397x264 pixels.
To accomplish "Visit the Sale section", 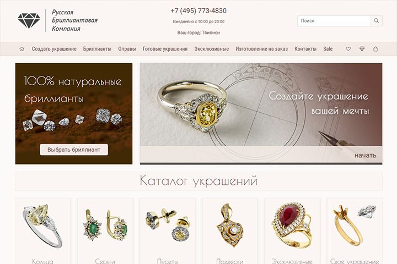I will [x=328, y=49].
